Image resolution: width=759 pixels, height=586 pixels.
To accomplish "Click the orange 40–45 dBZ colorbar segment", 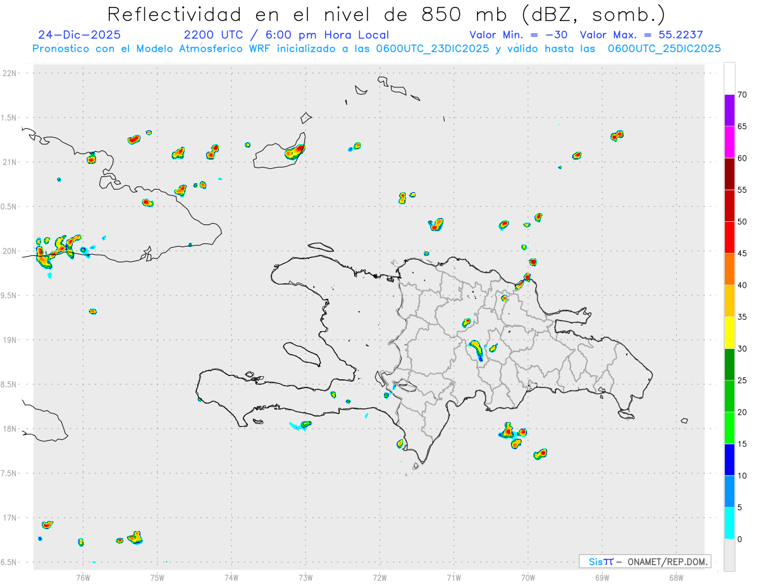I will tap(729, 269).
